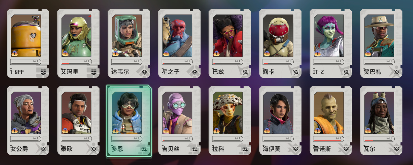The image size is (413, 165).
Task: Click the IT-Z name label
Action: click(318, 72)
